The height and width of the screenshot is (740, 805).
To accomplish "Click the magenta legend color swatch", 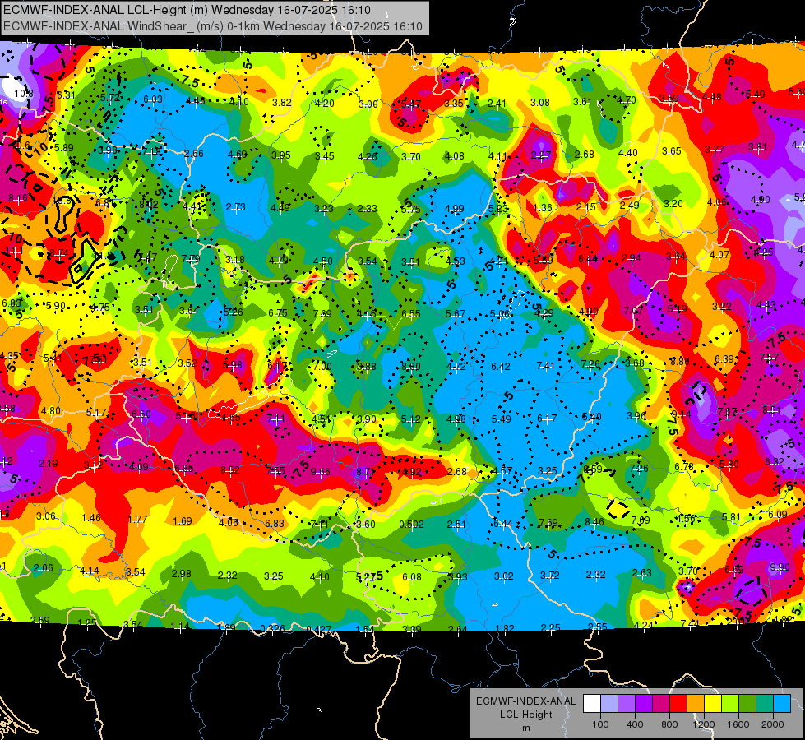I will tap(661, 704).
